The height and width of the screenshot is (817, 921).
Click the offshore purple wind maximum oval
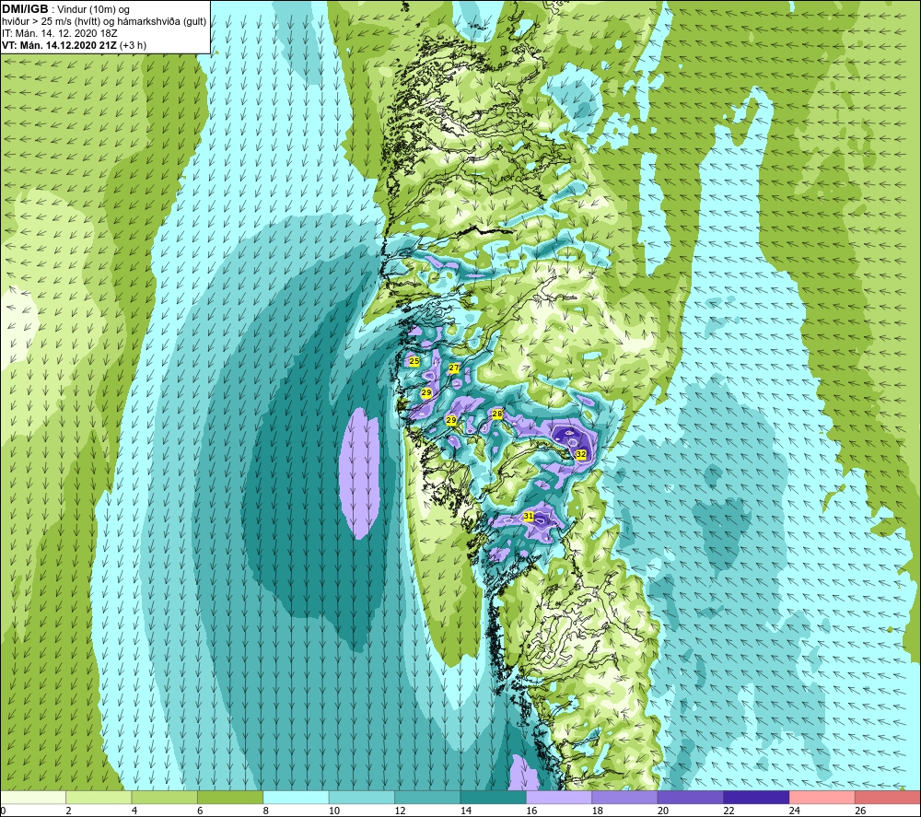point(359,473)
